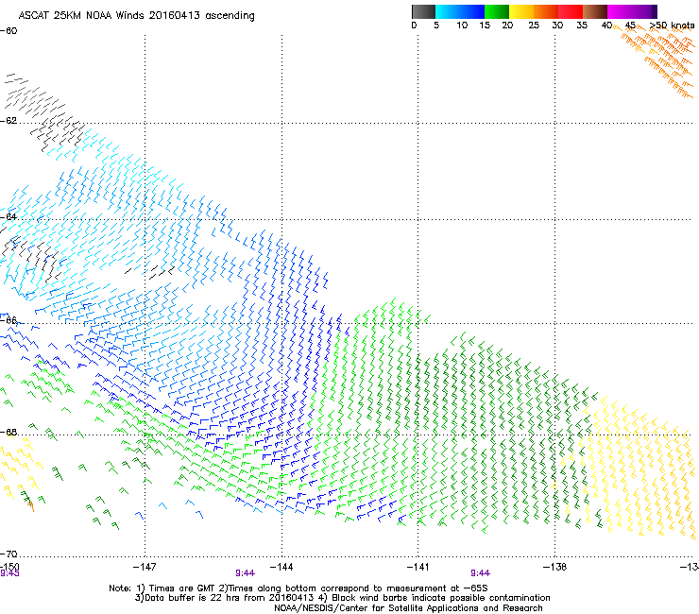The width and height of the screenshot is (699, 614).
Task: Click the purple 9:44 time near -144
Action: [246, 573]
